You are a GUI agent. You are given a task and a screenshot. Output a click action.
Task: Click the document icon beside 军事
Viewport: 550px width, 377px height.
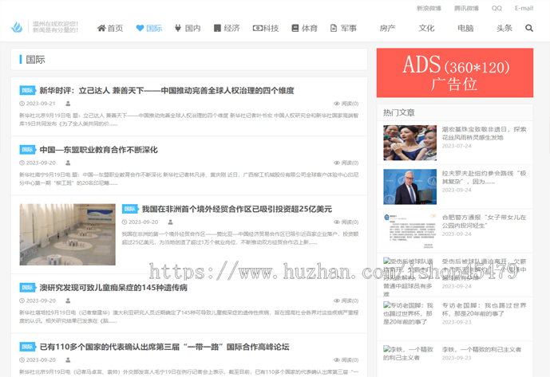click(x=334, y=28)
